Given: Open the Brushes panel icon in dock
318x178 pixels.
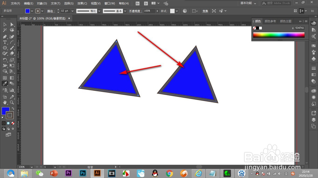Looking at the screenshot, I should coord(314,52).
